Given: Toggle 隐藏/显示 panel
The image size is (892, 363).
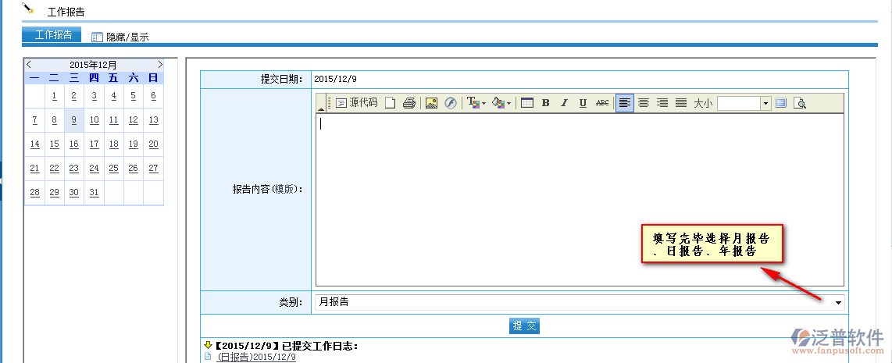Looking at the screenshot, I should click(x=120, y=37).
